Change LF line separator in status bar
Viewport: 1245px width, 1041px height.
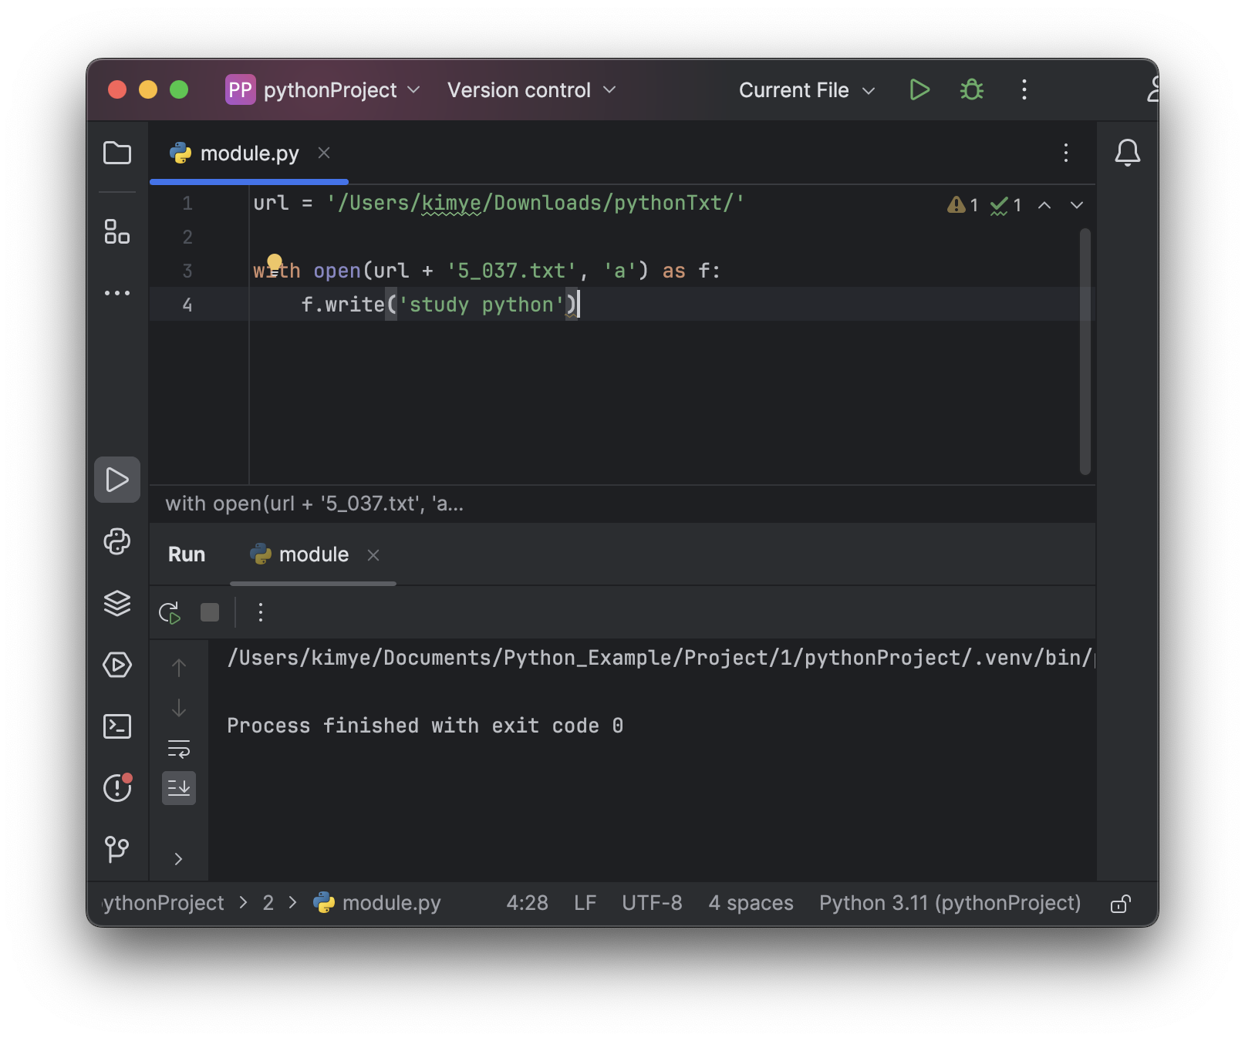585,903
